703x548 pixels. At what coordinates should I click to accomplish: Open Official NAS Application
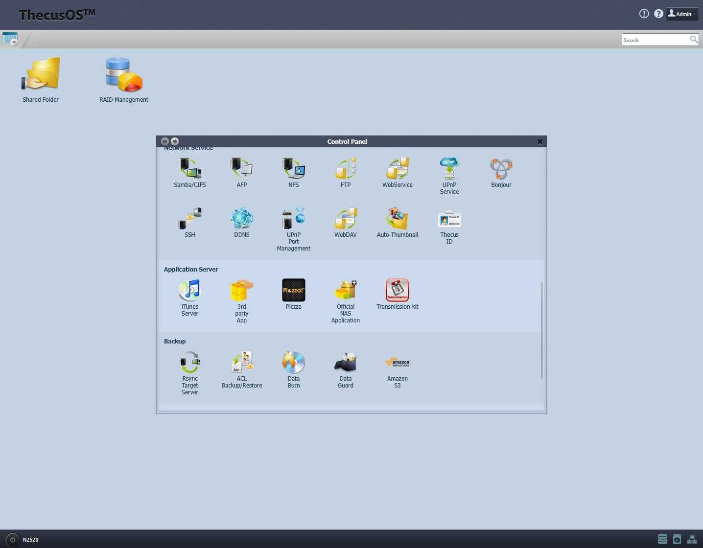[x=346, y=301]
